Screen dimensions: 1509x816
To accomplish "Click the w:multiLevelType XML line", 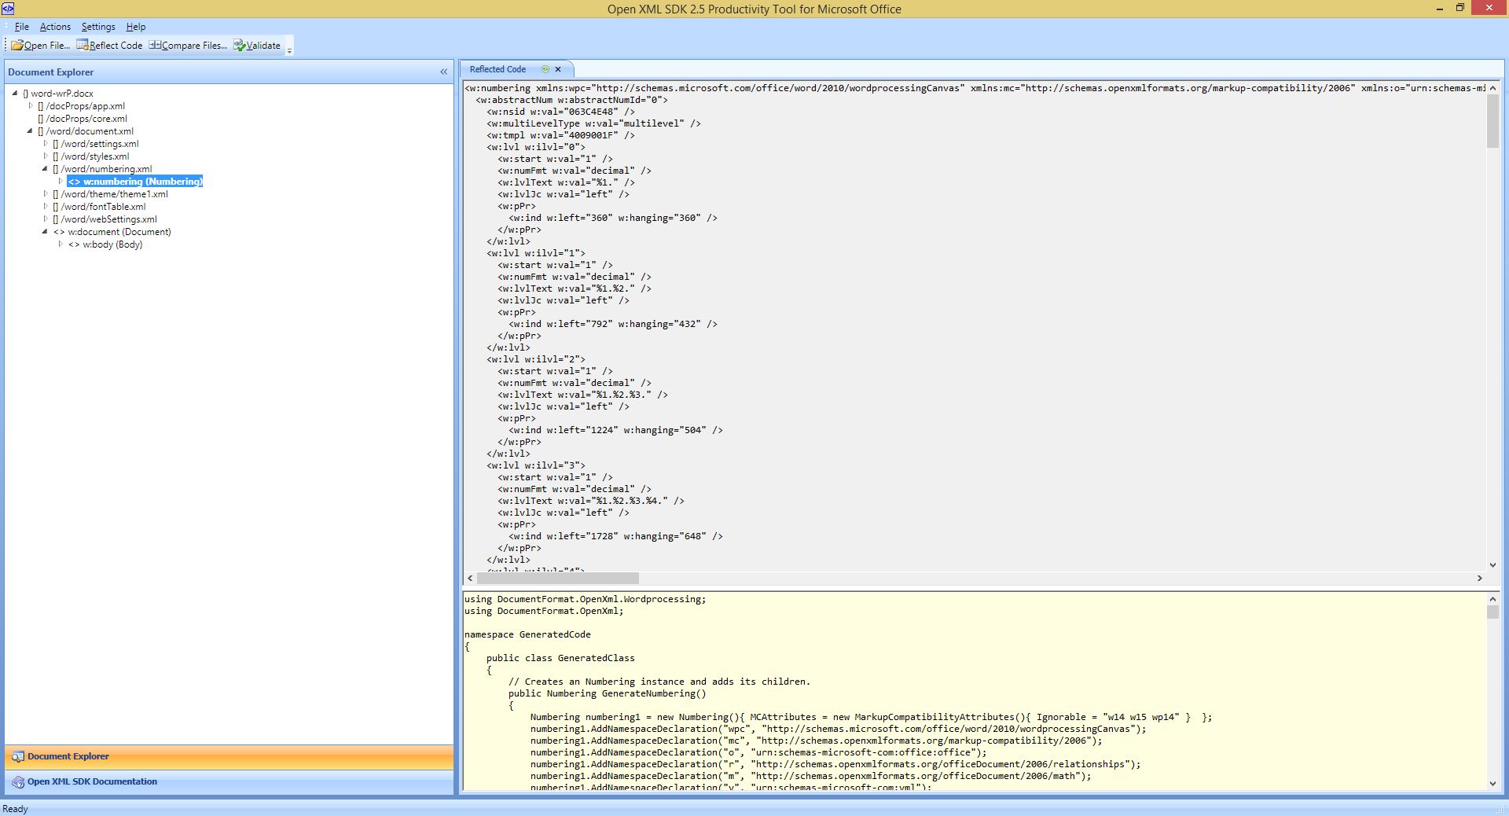I will click(593, 123).
